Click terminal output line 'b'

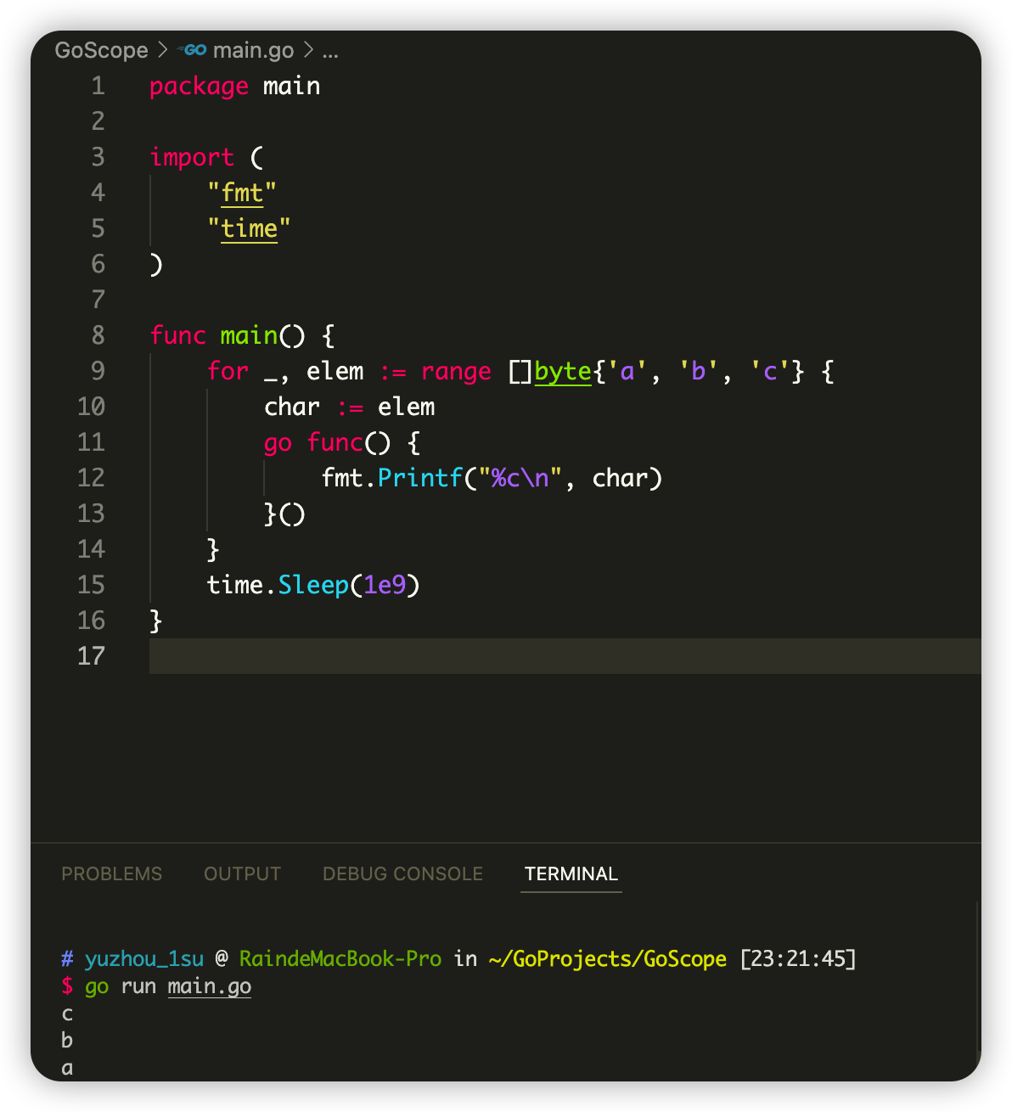67,1040
